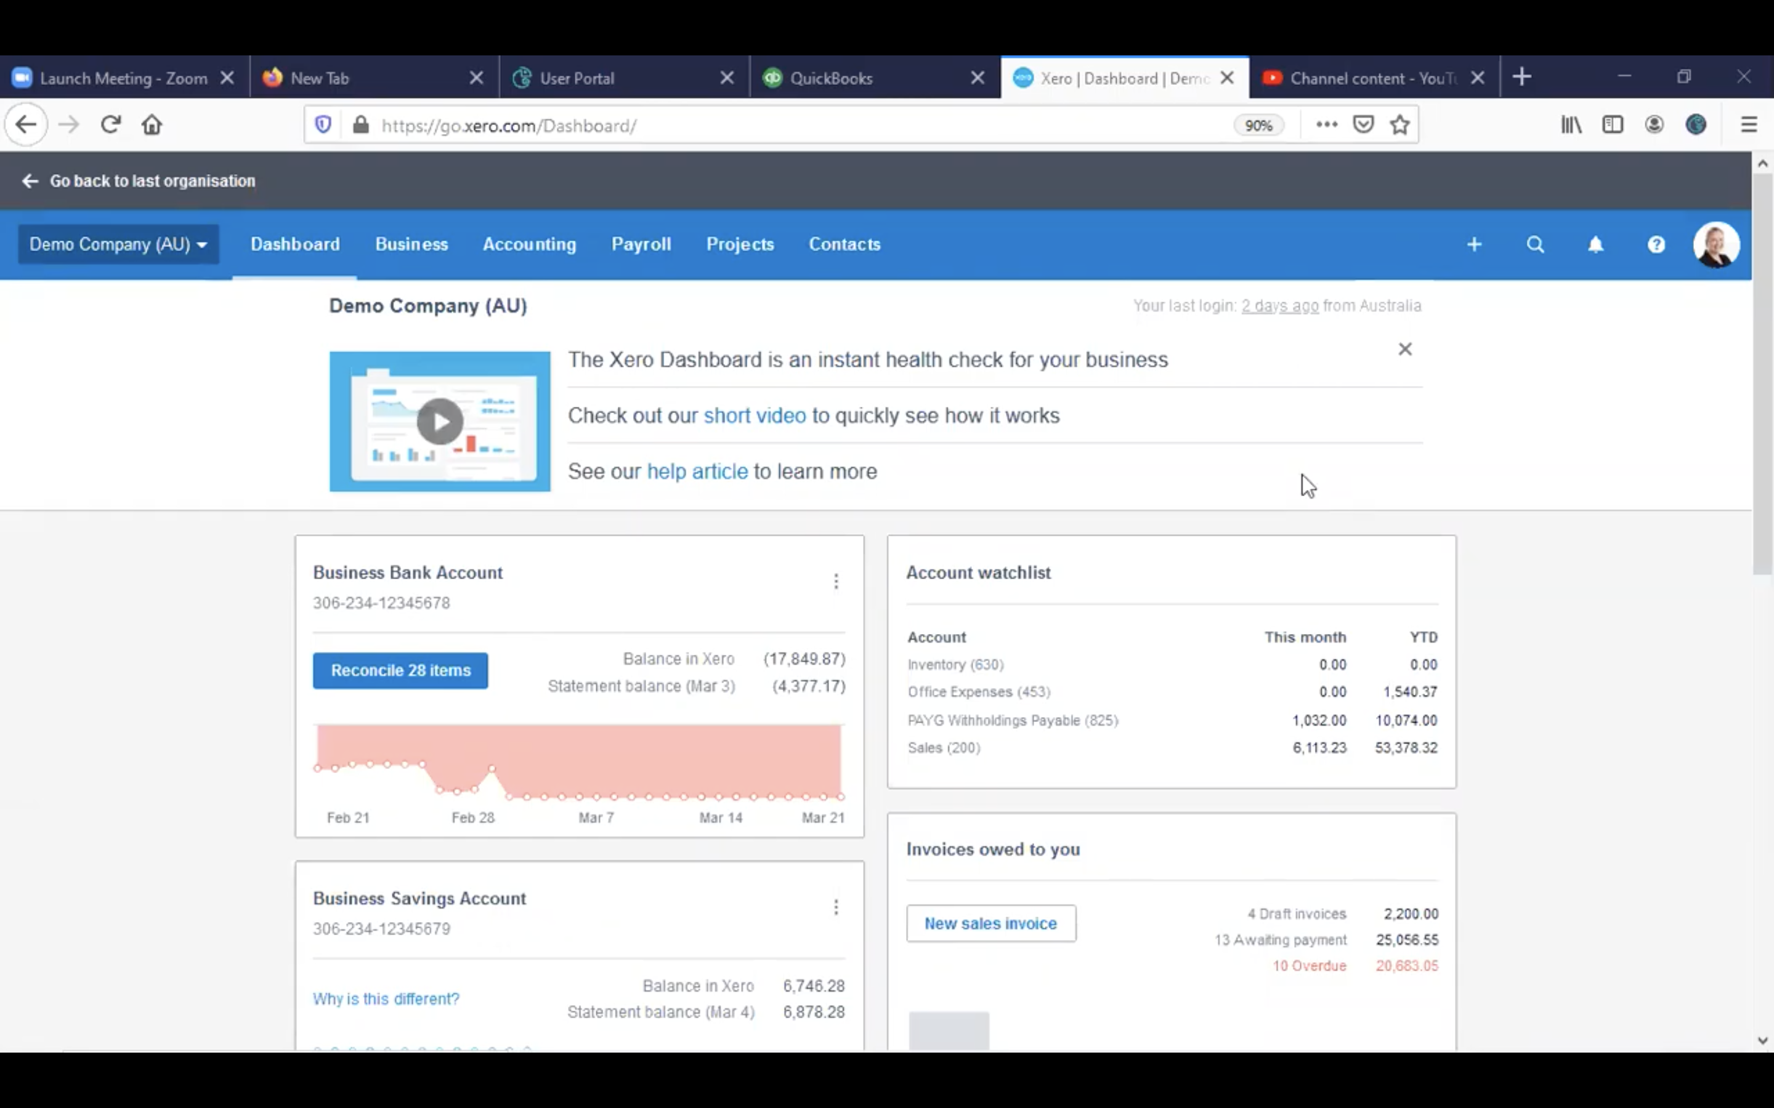Open the Contacts menu
1774x1108 pixels.
coord(844,244)
